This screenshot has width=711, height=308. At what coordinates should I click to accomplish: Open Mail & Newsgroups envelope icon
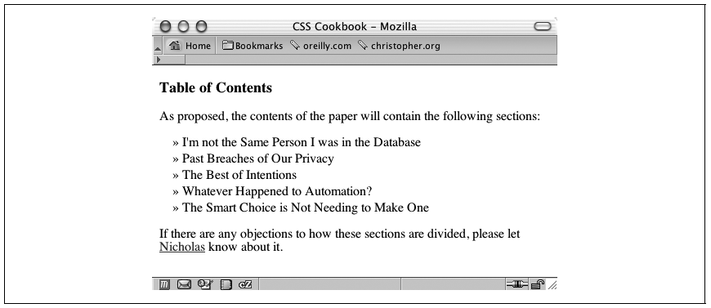point(184,284)
